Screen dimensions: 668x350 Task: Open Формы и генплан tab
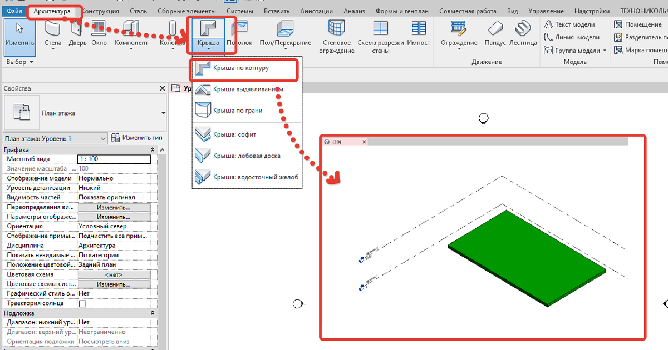tap(402, 11)
